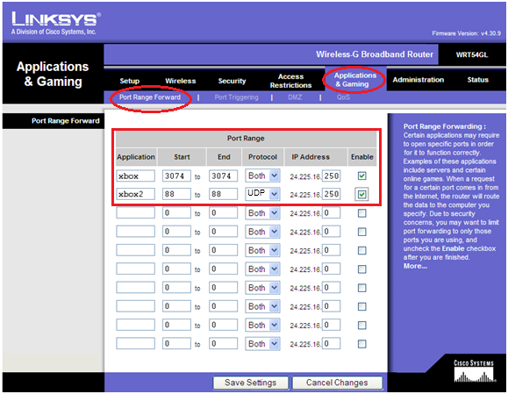508x394 pixels.
Task: Click Save Settings button
Action: [250, 383]
